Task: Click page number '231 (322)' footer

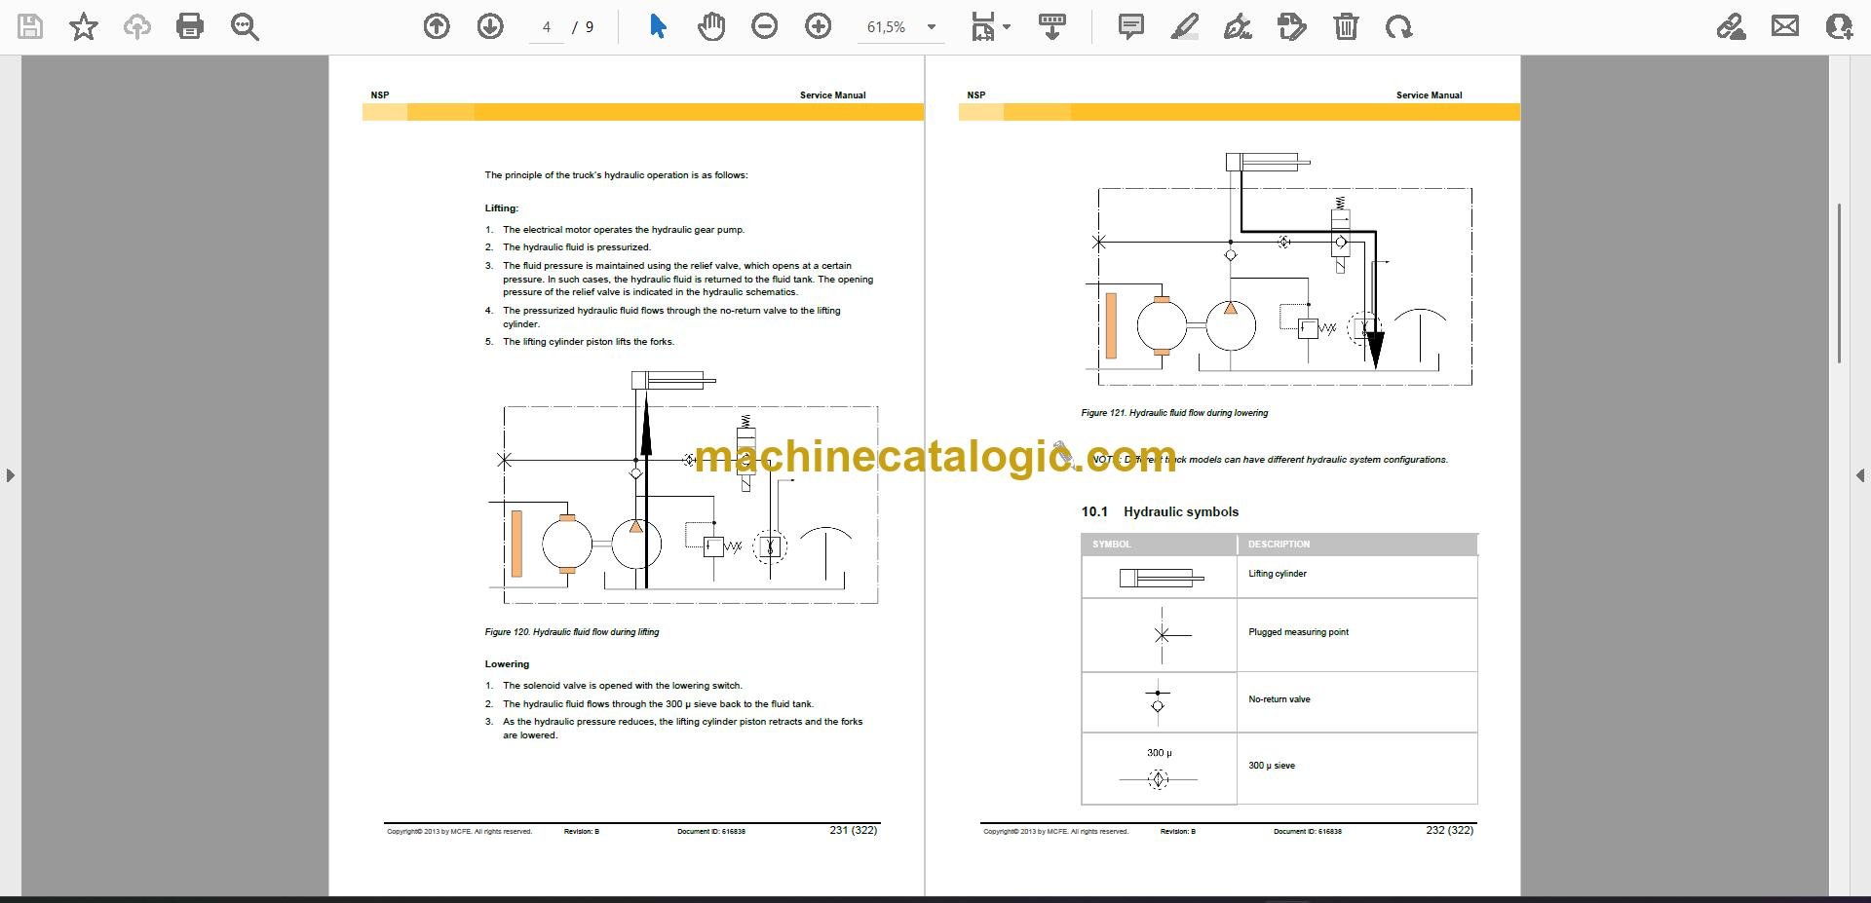Action: [854, 830]
